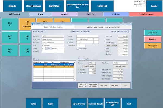
Task: Open the Reports menu button
Action: coord(12,6)
